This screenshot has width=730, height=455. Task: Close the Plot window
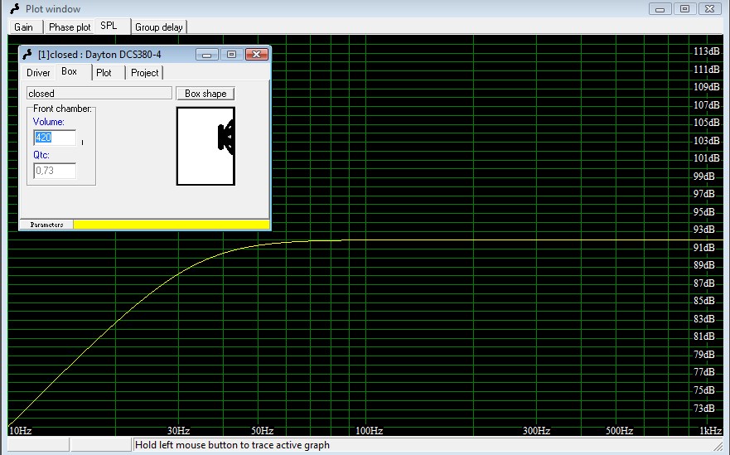click(x=709, y=9)
